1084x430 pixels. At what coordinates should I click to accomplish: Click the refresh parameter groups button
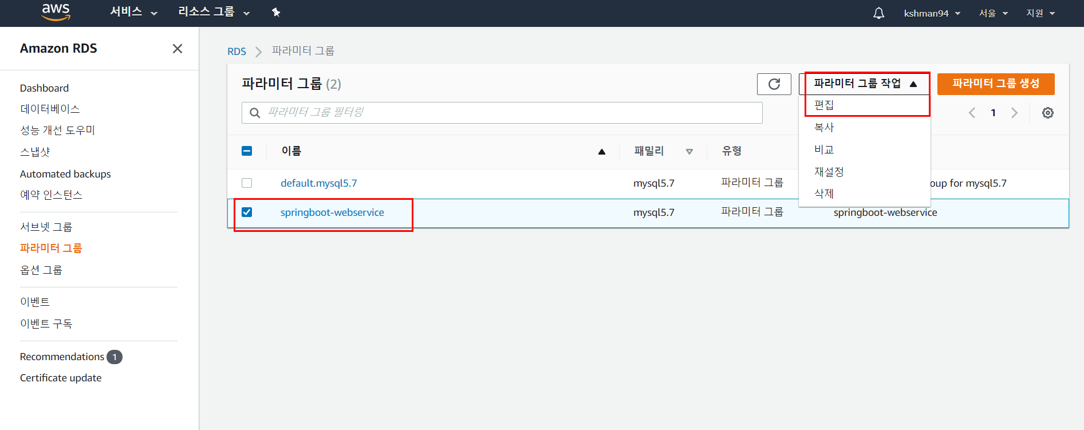pos(774,84)
